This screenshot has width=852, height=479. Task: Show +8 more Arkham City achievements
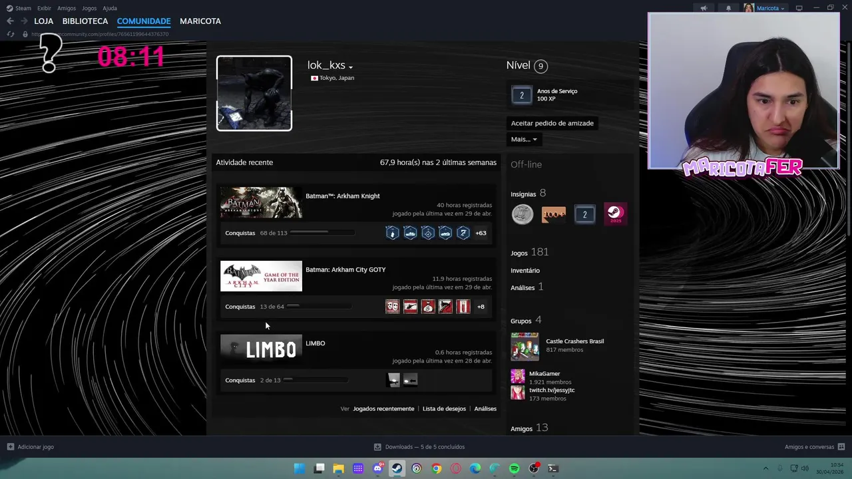[481, 307]
